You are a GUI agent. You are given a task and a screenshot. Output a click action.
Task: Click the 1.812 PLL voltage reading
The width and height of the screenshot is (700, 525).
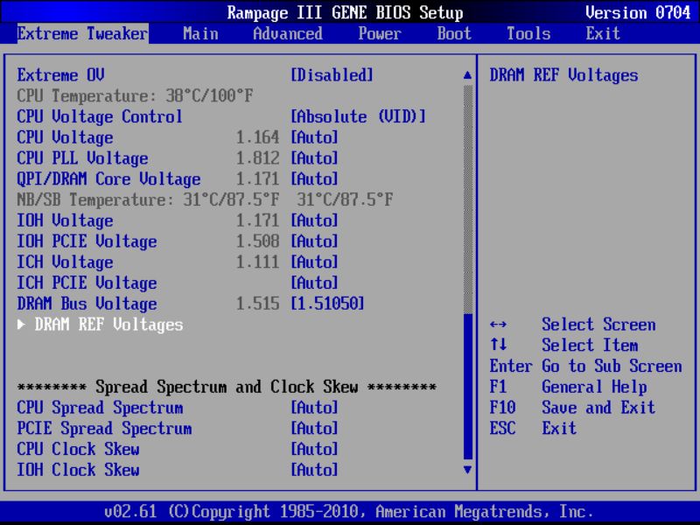[x=257, y=158]
